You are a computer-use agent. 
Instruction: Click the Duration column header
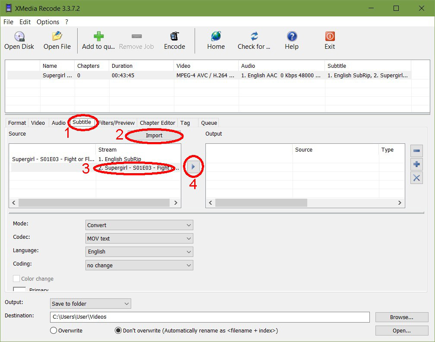[x=141, y=66]
